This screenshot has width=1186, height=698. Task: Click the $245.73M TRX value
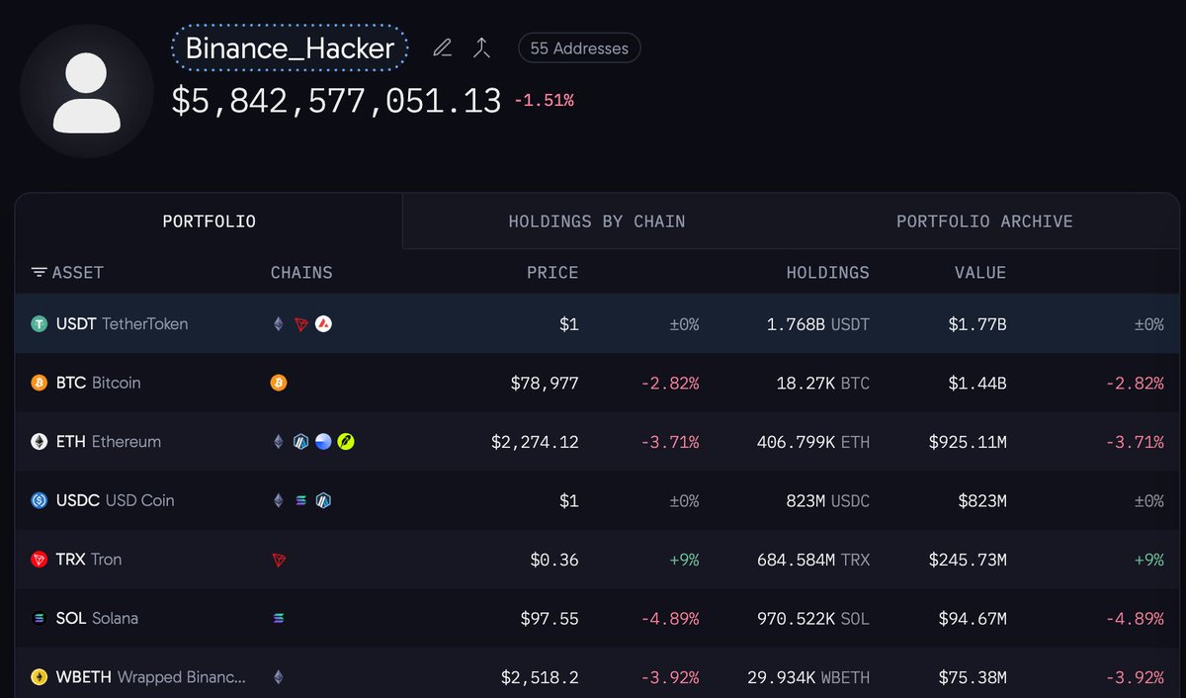click(x=968, y=560)
